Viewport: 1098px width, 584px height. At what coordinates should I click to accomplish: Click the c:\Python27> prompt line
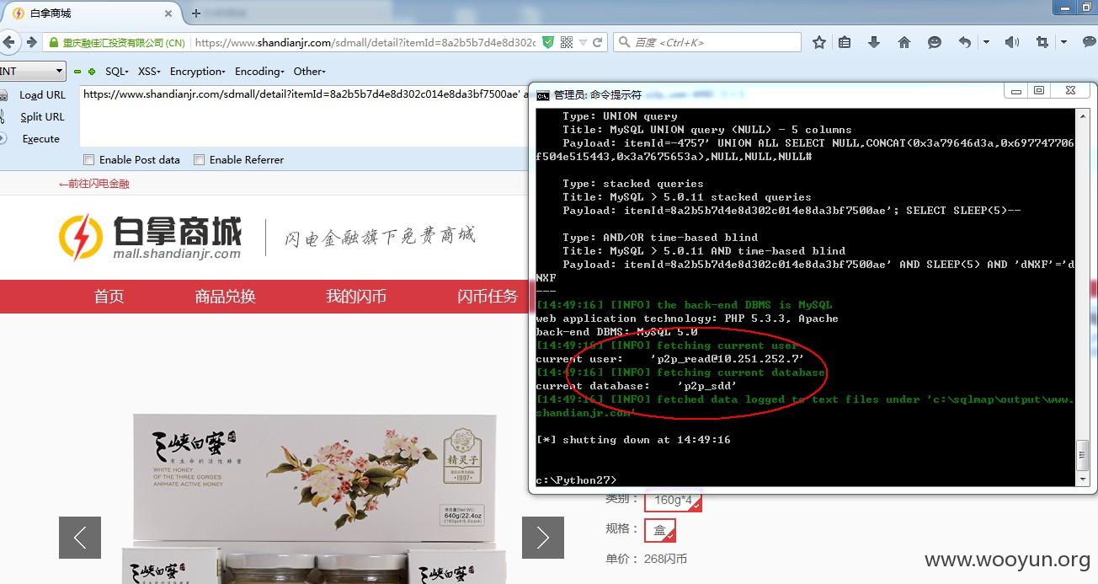pyautogui.click(x=576, y=480)
